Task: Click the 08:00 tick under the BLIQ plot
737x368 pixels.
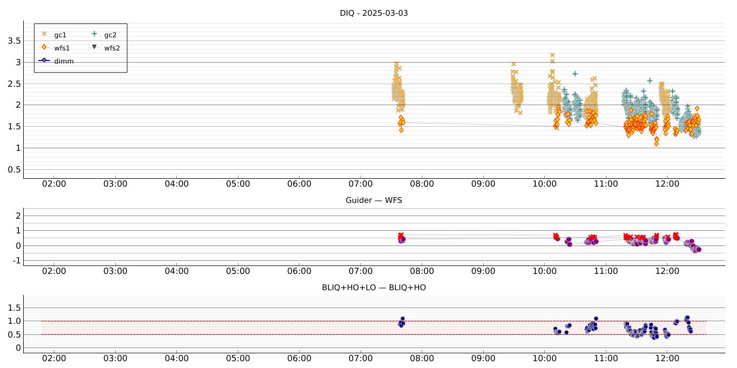Action: click(x=422, y=359)
